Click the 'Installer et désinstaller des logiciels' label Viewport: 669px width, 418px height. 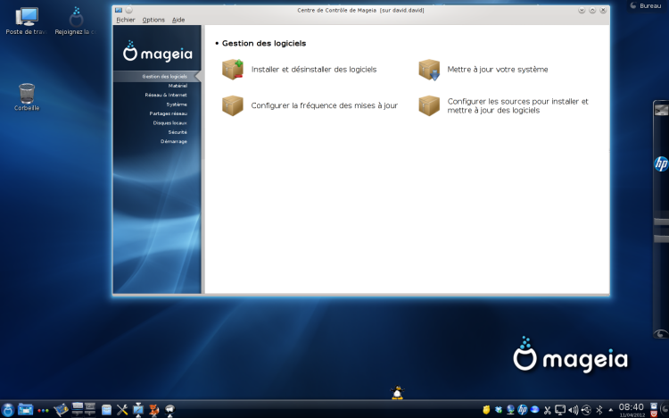tap(314, 70)
